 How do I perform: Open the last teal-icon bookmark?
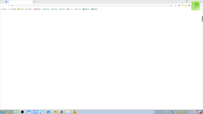[x=95, y=9]
